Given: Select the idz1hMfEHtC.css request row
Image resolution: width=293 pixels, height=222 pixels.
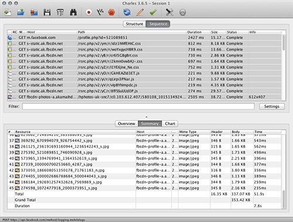Looking at the screenshot, I should (145, 43).
